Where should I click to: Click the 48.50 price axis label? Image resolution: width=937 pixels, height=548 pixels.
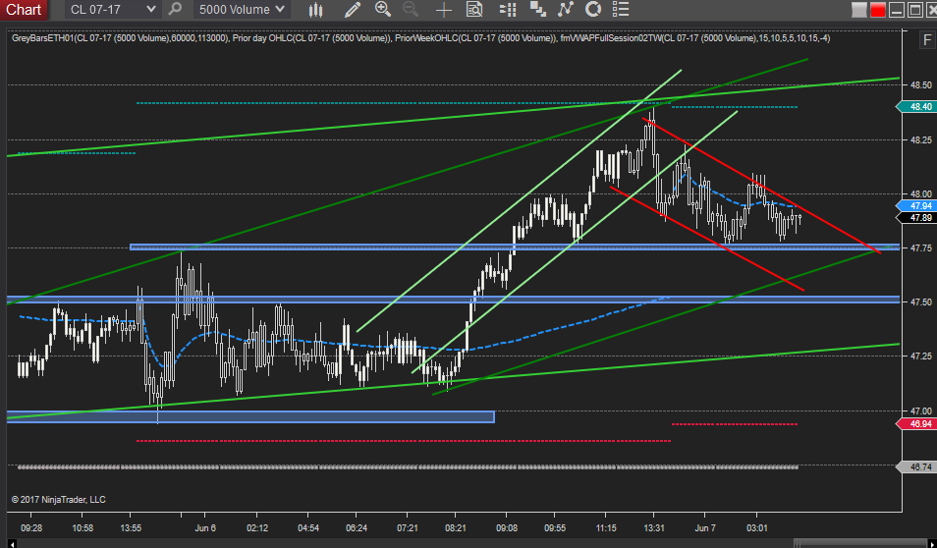coord(921,85)
